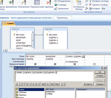Screen dimensions: 111x98
Task: Click the по убыванию sort cell
Action: point(75,62)
